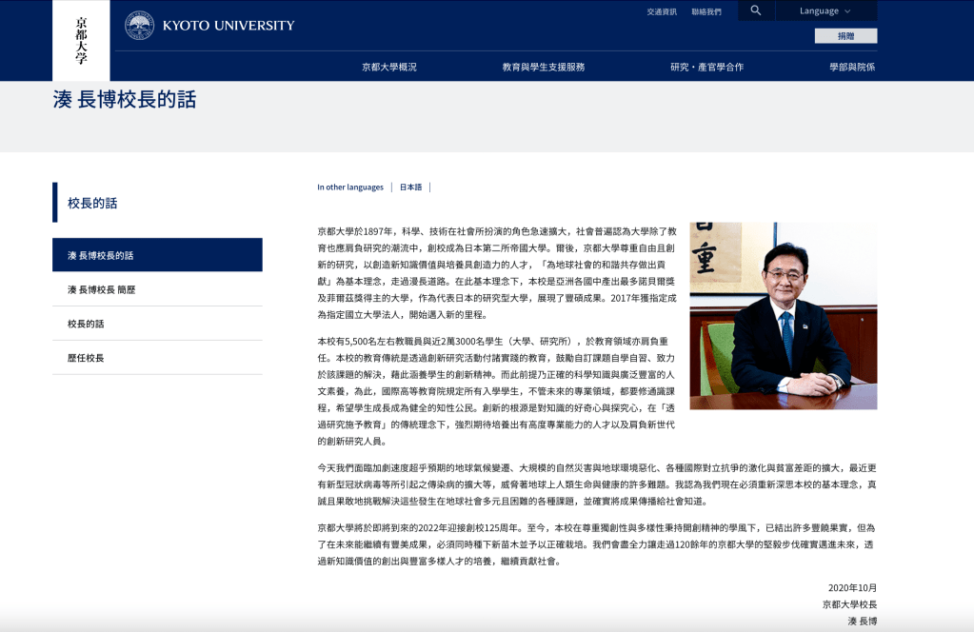This screenshot has width=974, height=632.
Task: Click the 校長的話 sidebar heading
Action: click(x=92, y=203)
